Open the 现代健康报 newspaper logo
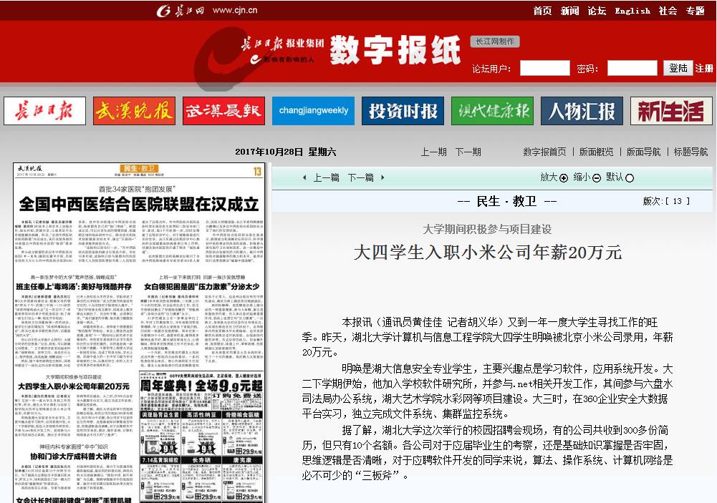Image resolution: width=717 pixels, height=503 pixels. point(492,111)
